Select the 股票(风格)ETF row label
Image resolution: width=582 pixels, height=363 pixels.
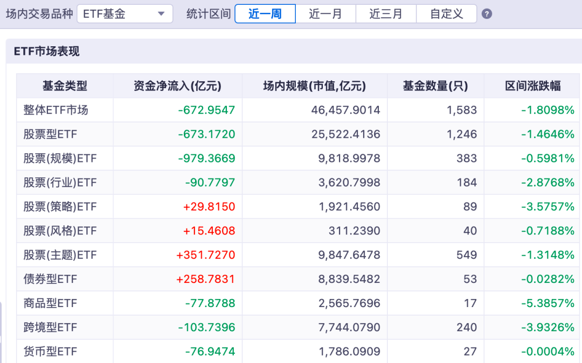tap(60, 231)
